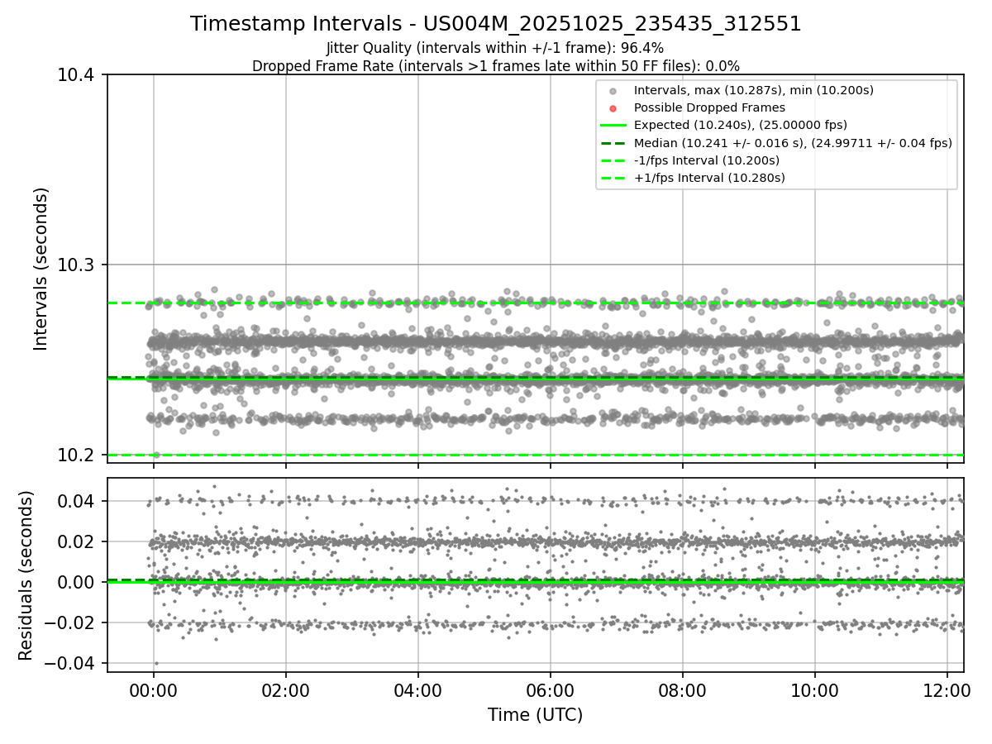The image size is (992, 744).
Task: Click legend entry 'Intervals, max (10.287s), min (10.200s)'
Action: tap(754, 90)
